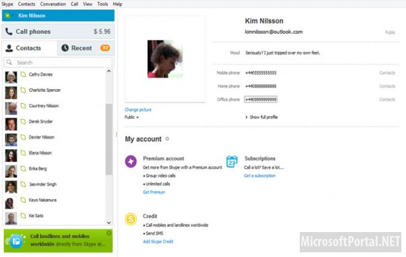Click the Office phone number field
406x257 pixels.
[261, 100]
